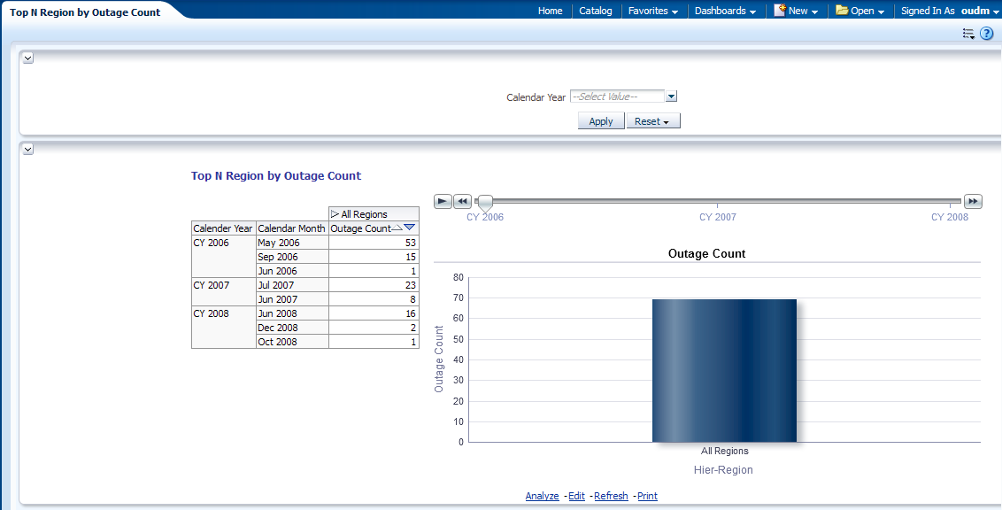Viewport: 1002px width, 510px height.
Task: Click the Sep 2006 month cell
Action: click(x=292, y=257)
